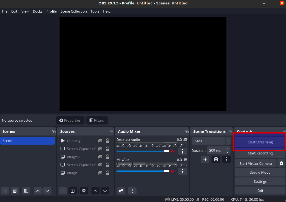Toggle visibility of first Screen Capture source
Viewport: 286px width, 202px height.
coord(100,149)
